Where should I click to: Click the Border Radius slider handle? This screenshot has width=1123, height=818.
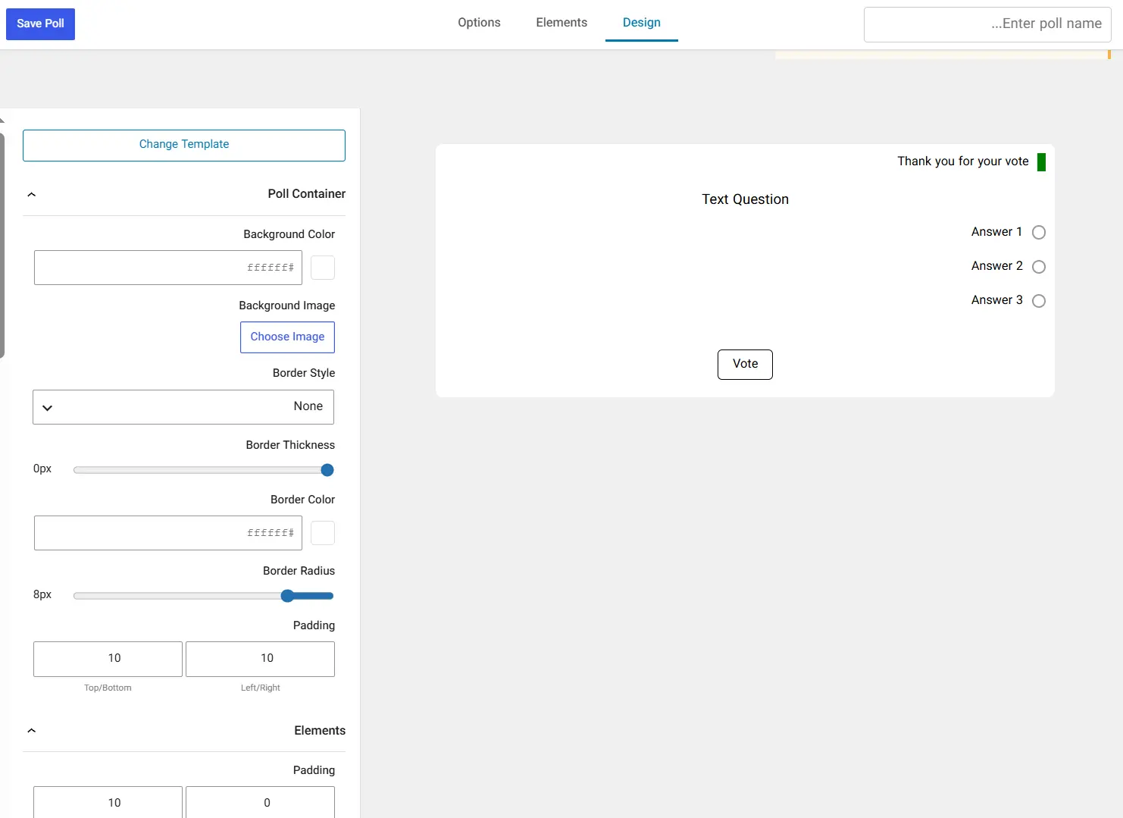click(287, 596)
